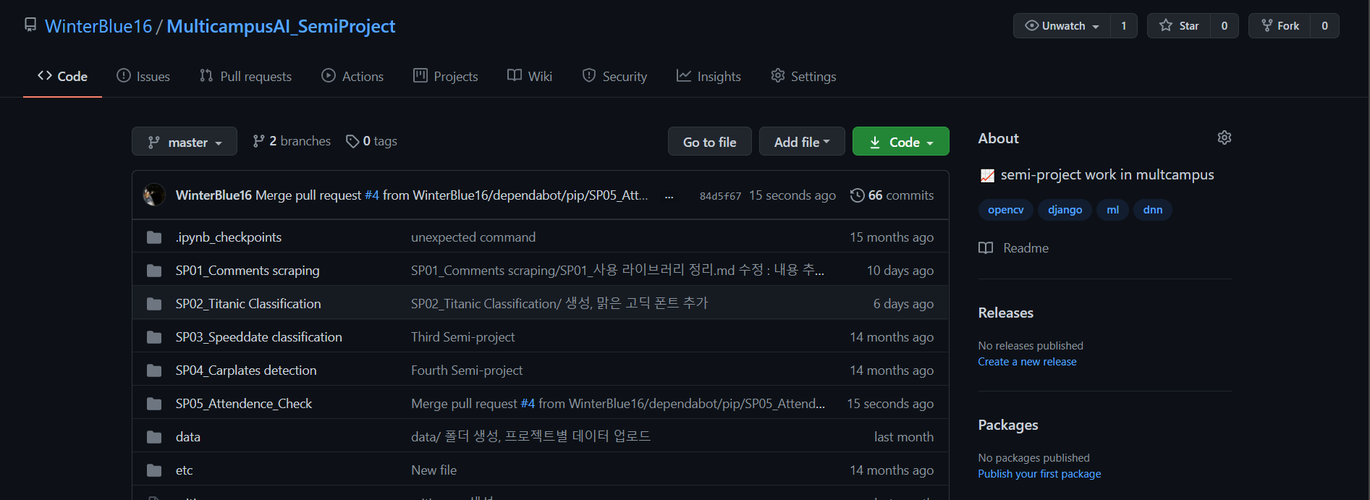This screenshot has width=1370, height=500.
Task: Click Publish your first package
Action: click(1039, 474)
